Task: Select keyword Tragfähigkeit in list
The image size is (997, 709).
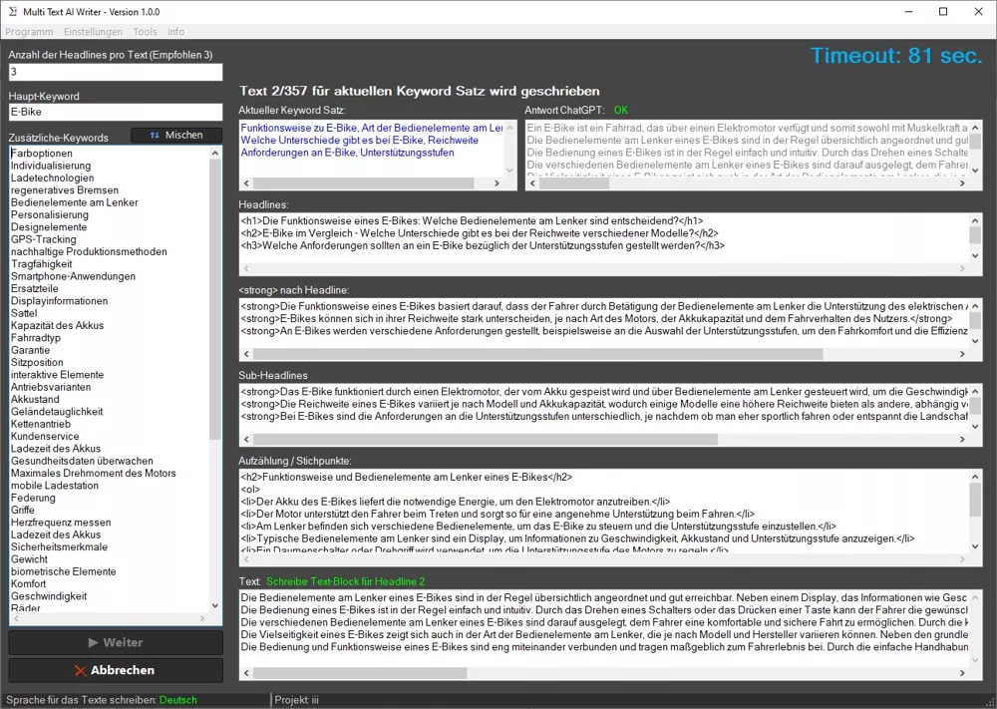Action: [x=41, y=264]
